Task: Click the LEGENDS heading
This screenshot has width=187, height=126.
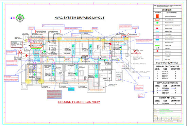Action: click(167, 10)
